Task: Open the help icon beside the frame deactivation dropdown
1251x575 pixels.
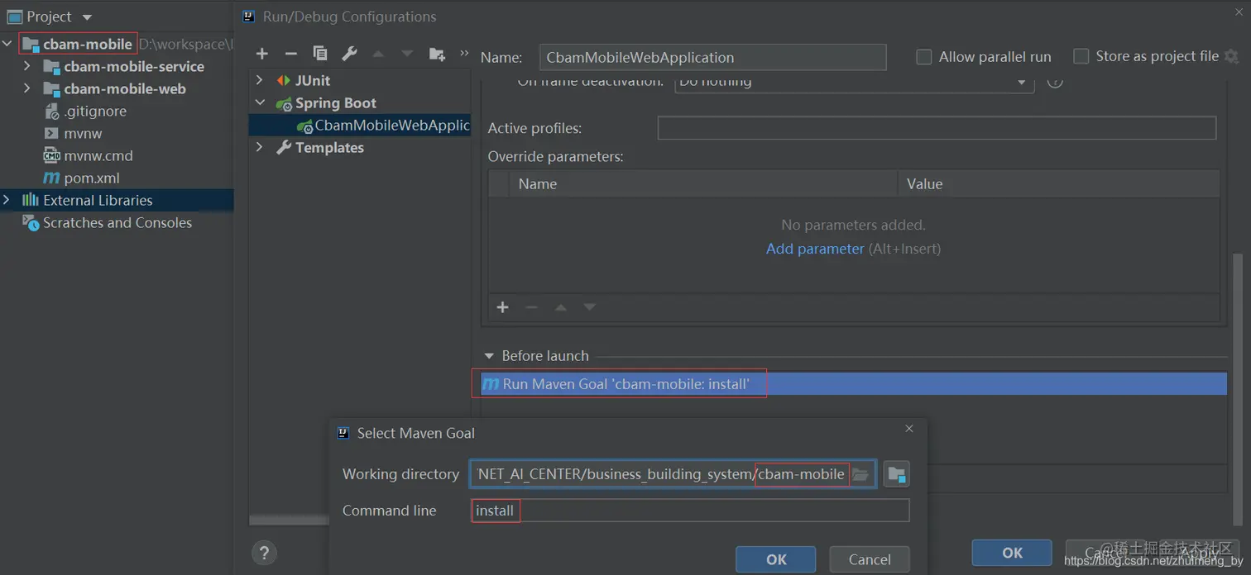Action: [x=1055, y=81]
